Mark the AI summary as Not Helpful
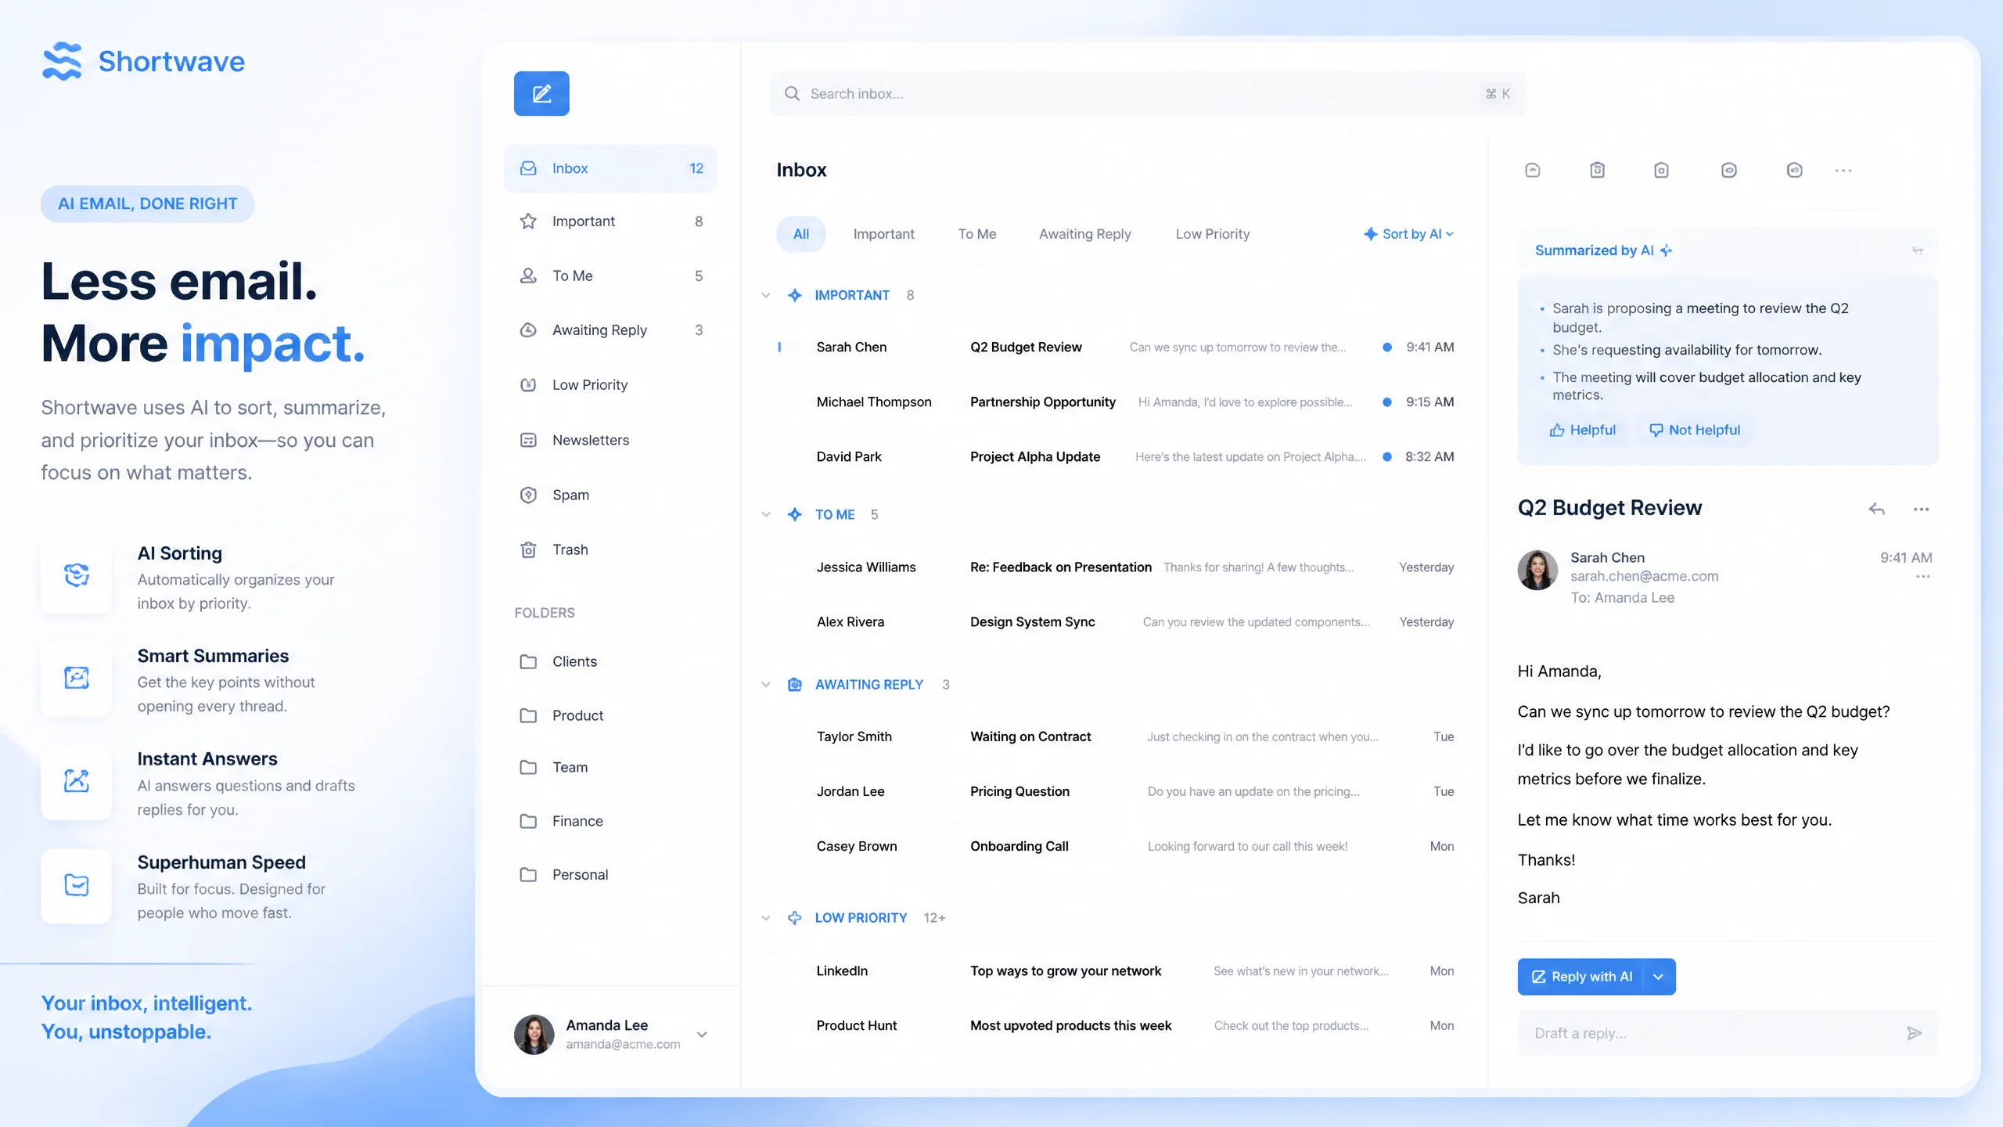The height and width of the screenshot is (1127, 2003). pyautogui.click(x=1694, y=430)
